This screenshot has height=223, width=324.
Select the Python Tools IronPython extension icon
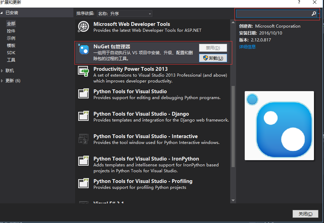(x=83, y=161)
